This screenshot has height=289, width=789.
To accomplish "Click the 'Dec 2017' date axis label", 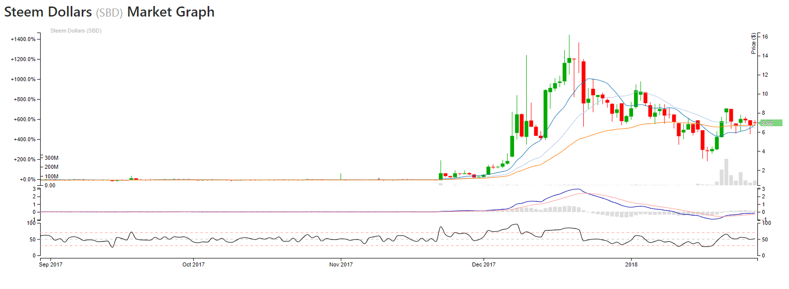I will click(484, 264).
